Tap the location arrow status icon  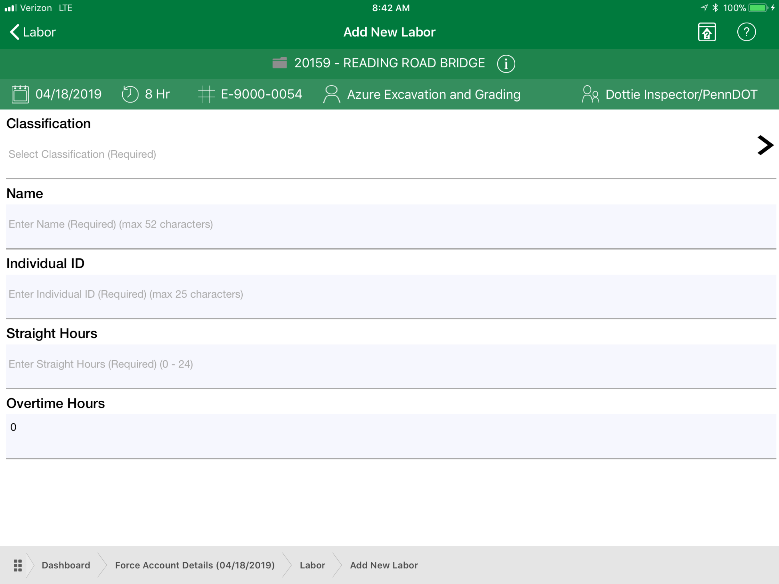704,8
